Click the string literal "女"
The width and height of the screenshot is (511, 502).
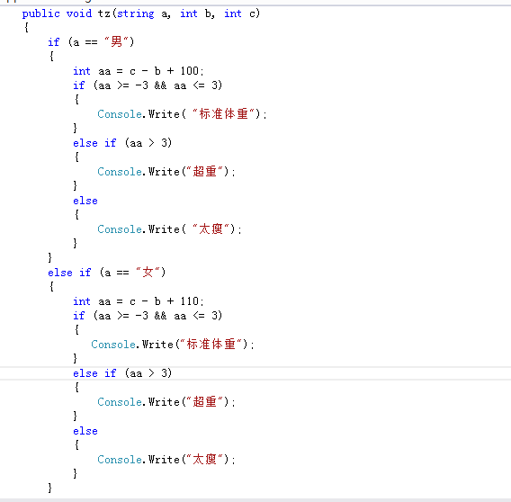(148, 272)
